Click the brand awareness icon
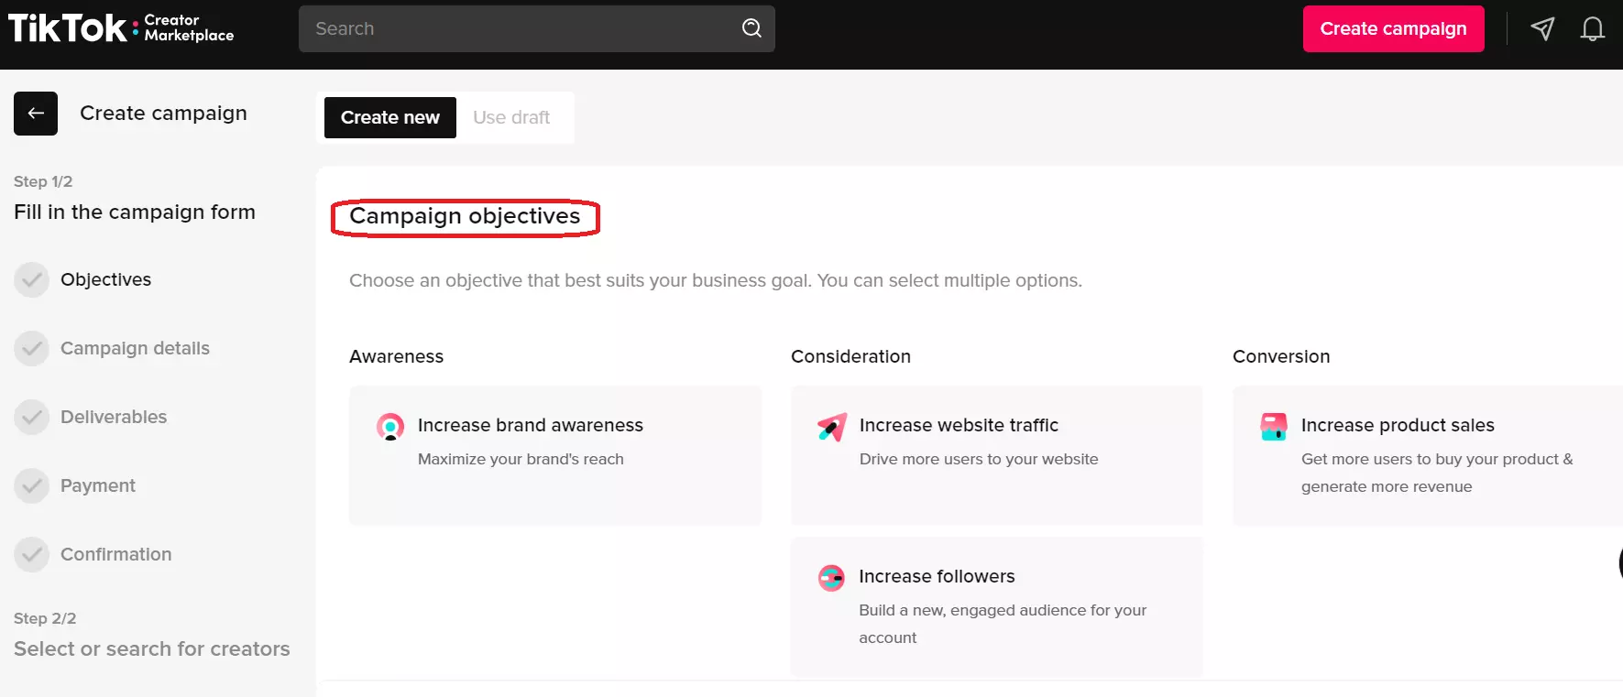Viewport: 1623px width, 697px height. click(390, 427)
